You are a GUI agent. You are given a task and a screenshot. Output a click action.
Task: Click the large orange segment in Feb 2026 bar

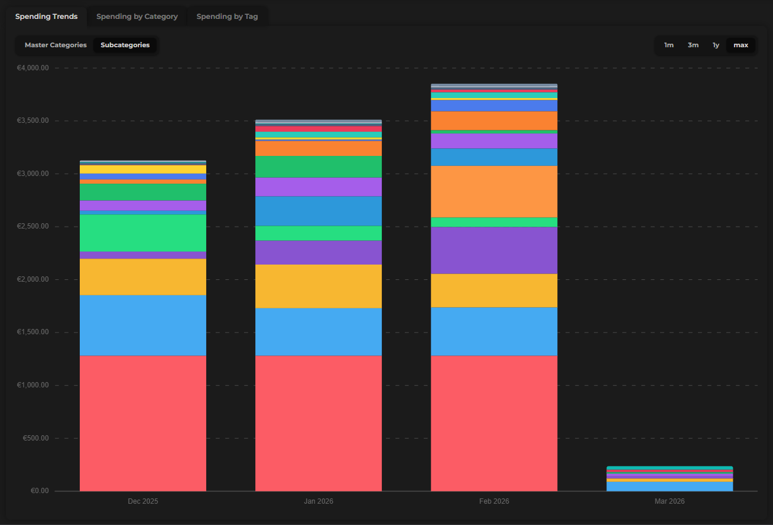(x=494, y=192)
